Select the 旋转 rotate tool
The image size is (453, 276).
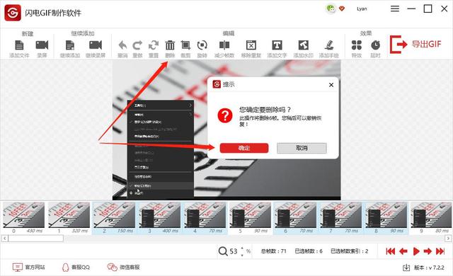pos(202,45)
